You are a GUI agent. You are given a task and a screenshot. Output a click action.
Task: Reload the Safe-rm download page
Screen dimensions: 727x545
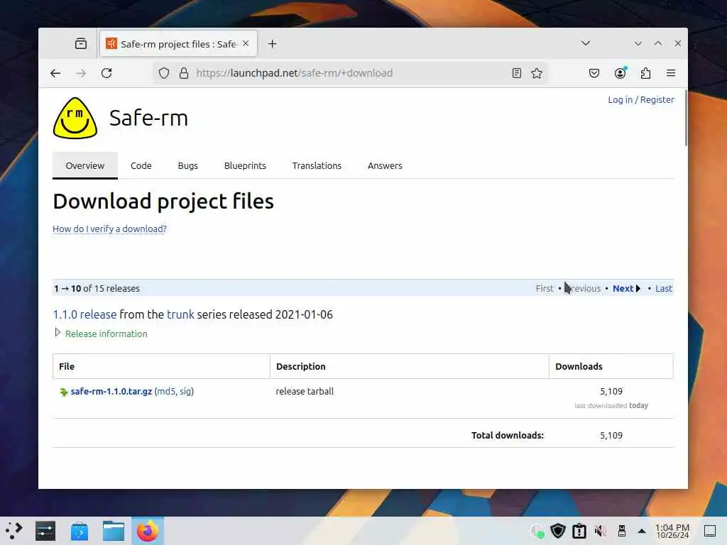point(106,73)
